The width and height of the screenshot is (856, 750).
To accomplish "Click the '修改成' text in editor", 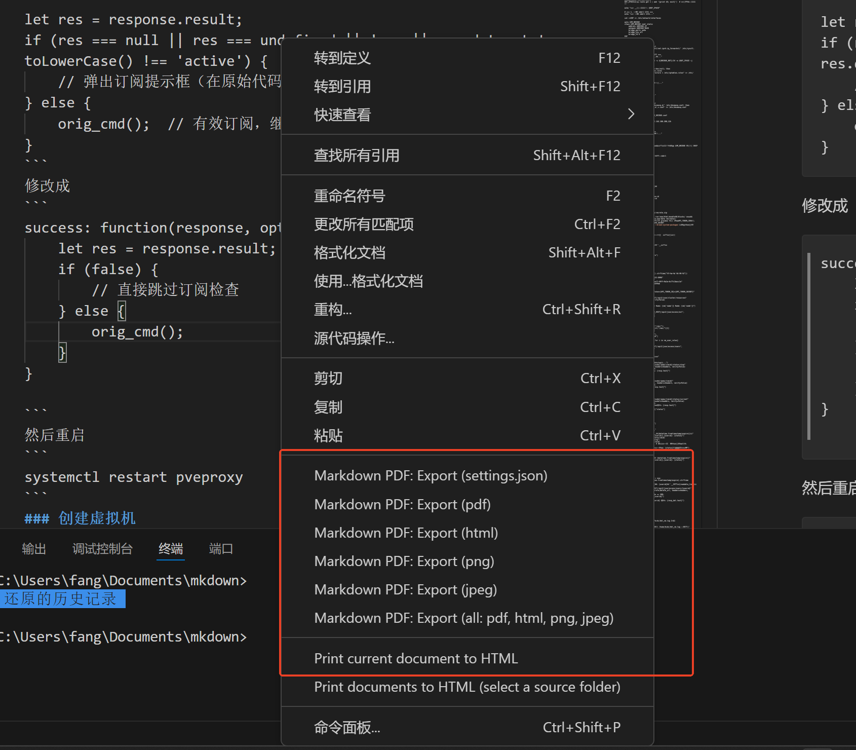I will coord(47,185).
